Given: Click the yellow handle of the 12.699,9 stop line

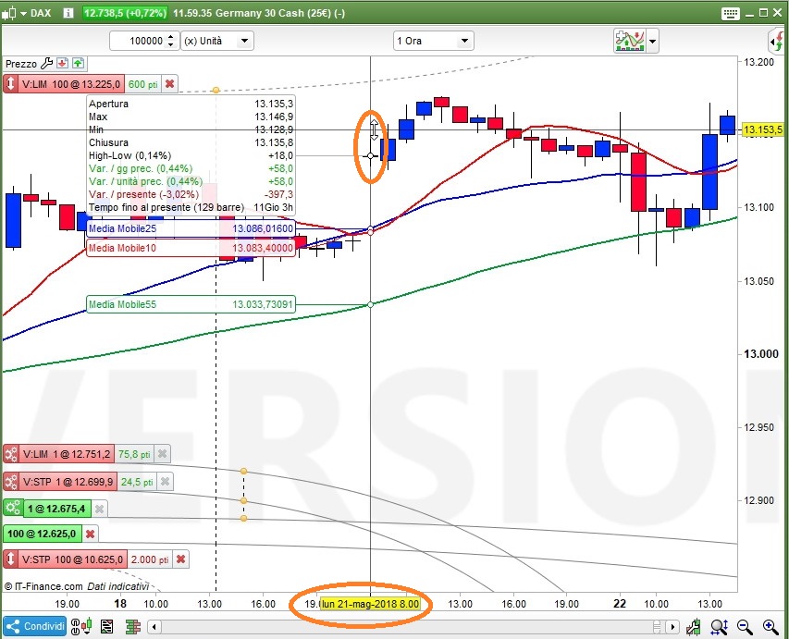Looking at the screenshot, I should [x=243, y=501].
